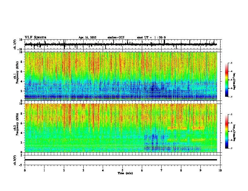Click the "8" kHz tick of ch.2 spectrogram

click(22, 114)
